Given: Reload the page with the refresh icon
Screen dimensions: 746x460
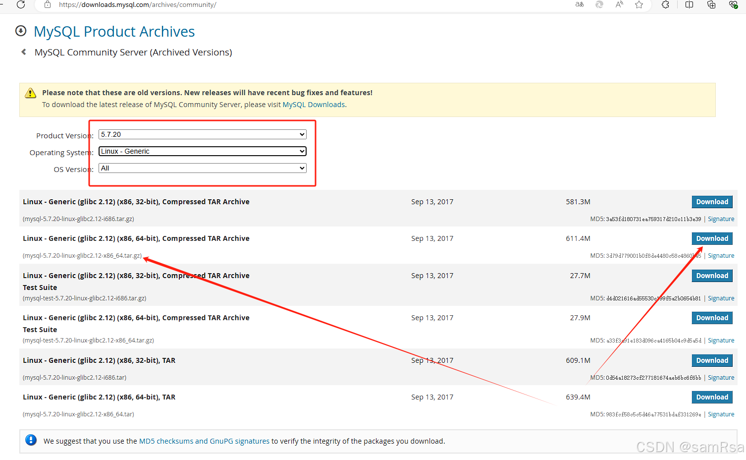Looking at the screenshot, I should click(21, 4).
